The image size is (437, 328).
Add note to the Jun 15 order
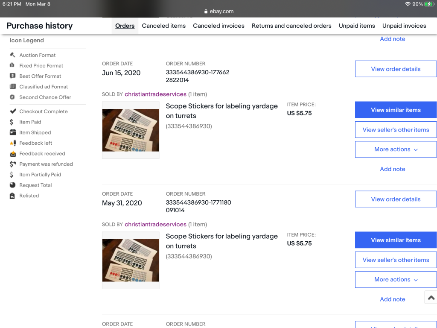tap(393, 169)
